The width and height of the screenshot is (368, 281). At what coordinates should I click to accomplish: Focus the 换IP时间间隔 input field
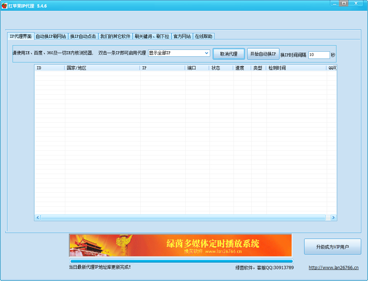319,55
